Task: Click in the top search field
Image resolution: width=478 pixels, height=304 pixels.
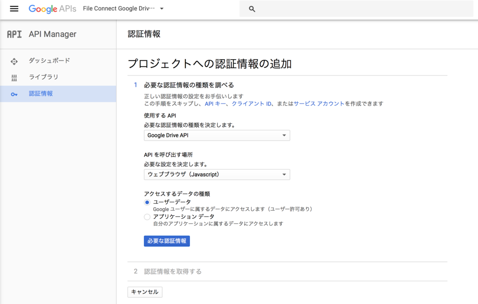Action: coord(356,9)
